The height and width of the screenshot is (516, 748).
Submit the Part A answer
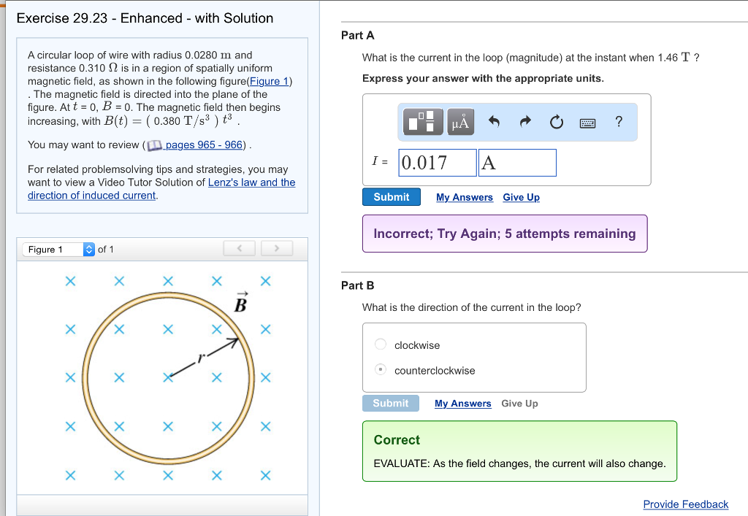click(x=391, y=196)
